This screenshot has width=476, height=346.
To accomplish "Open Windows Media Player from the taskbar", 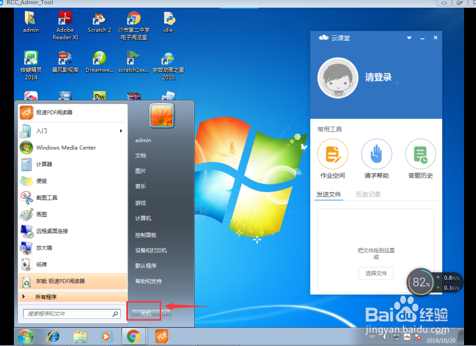I will click(107, 336).
